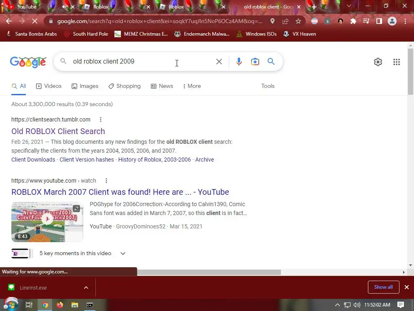Open the Chrome three-dot menu
The height and width of the screenshot is (311, 414).
pos(405,21)
